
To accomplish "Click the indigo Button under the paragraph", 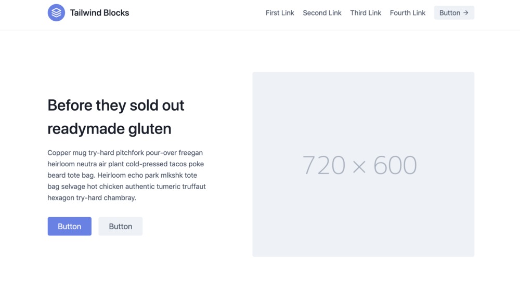I will [x=69, y=227].
